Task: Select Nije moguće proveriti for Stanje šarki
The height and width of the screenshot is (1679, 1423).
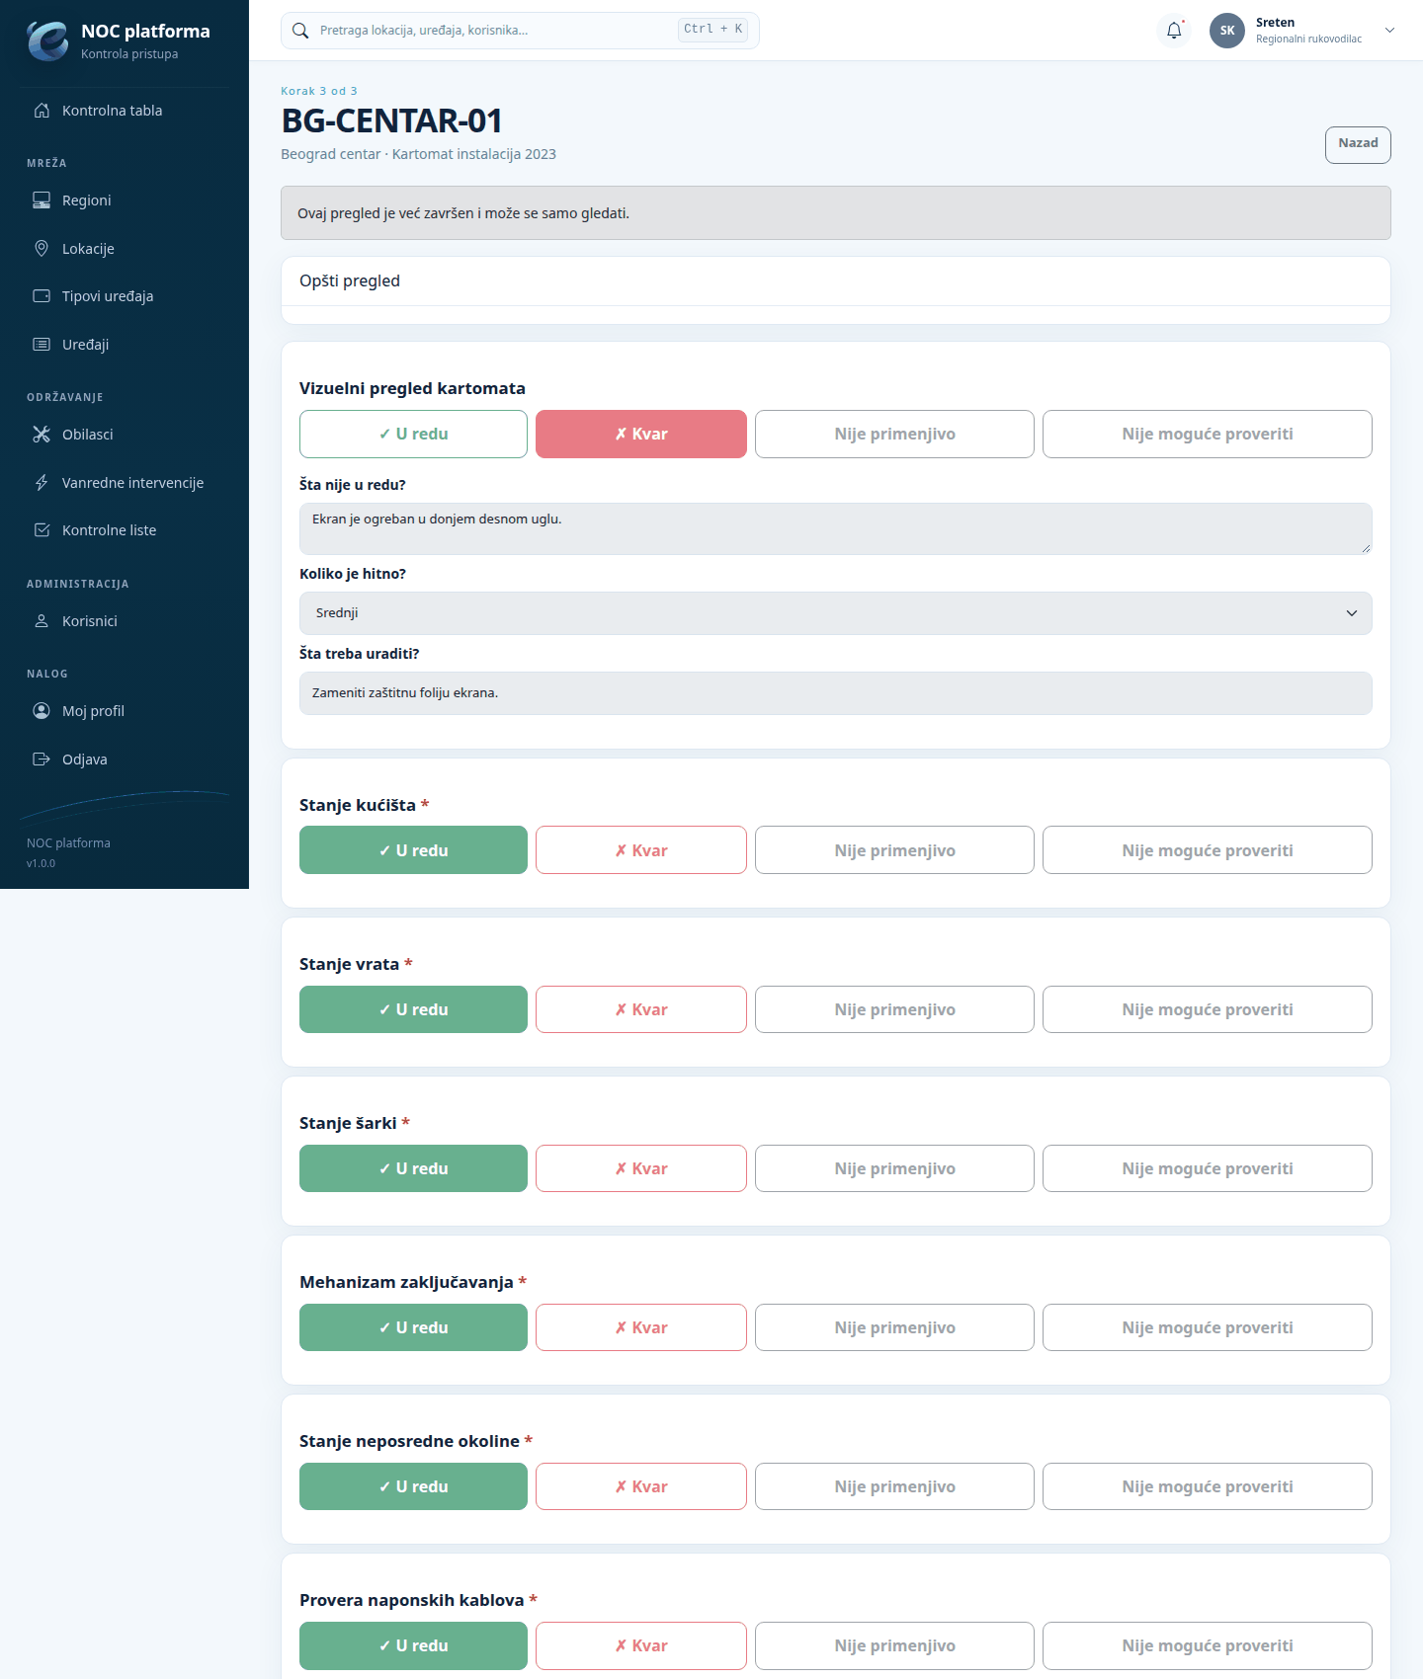Action: point(1208,1168)
